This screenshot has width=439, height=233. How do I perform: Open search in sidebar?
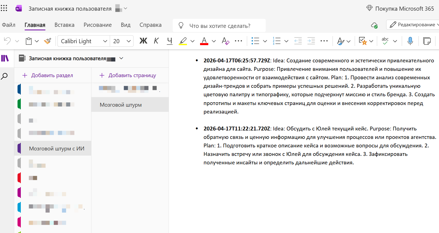point(4,76)
